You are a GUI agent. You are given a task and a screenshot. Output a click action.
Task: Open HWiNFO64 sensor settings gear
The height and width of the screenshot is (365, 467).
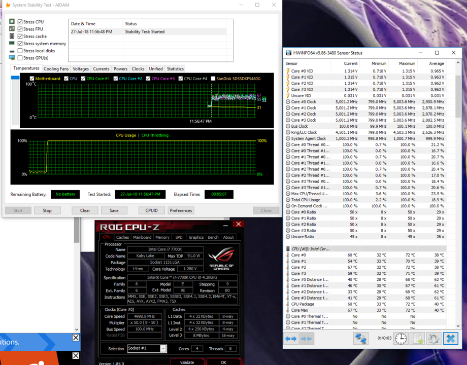433,339
